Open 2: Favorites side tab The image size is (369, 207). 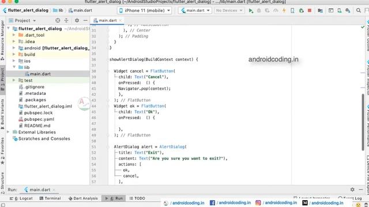point(2,151)
